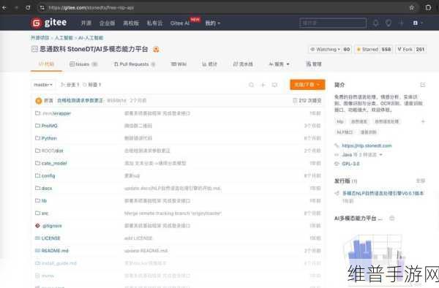Open the notifications bell icon
This screenshot has width=439, height=288.
[x=376, y=23]
